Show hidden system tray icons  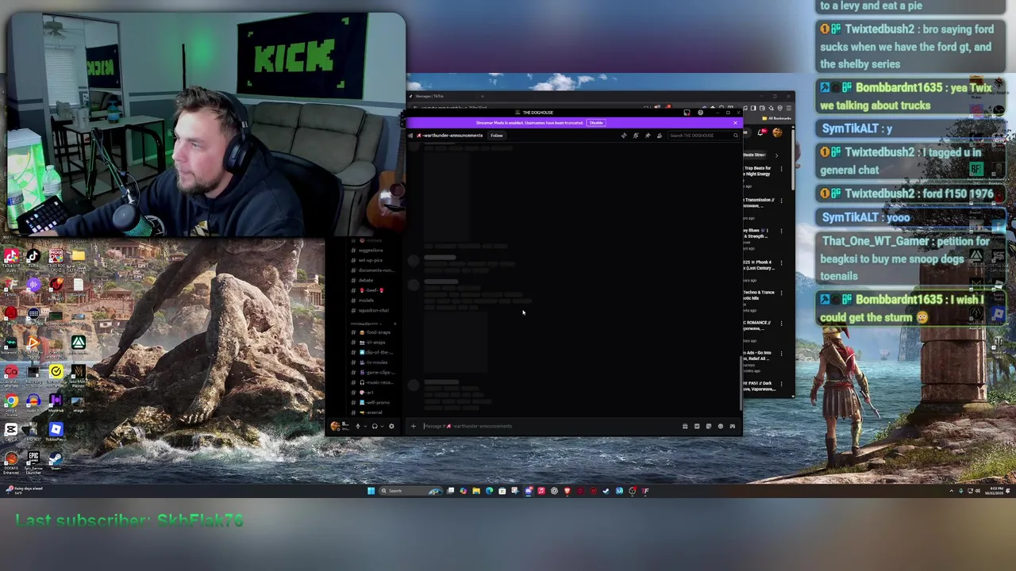[x=951, y=491]
